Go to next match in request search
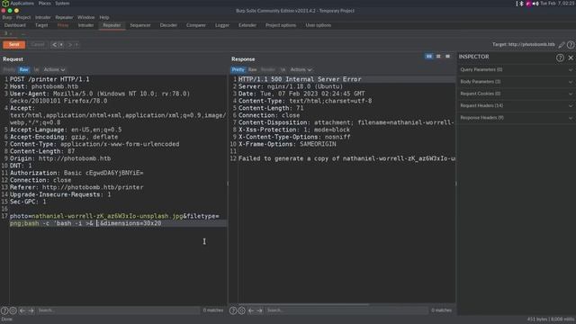The width and height of the screenshot is (576, 324). click(31, 310)
